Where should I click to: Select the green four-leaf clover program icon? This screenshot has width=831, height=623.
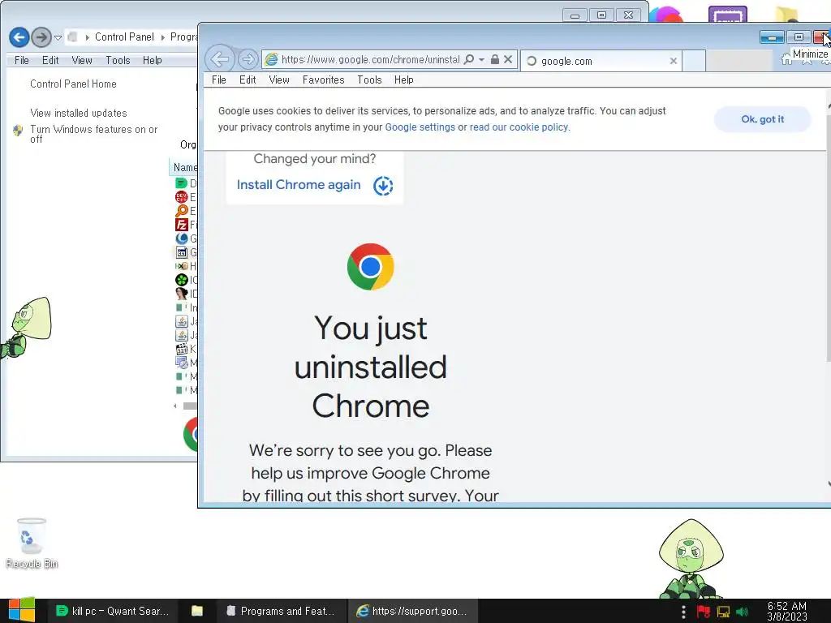[x=181, y=280]
